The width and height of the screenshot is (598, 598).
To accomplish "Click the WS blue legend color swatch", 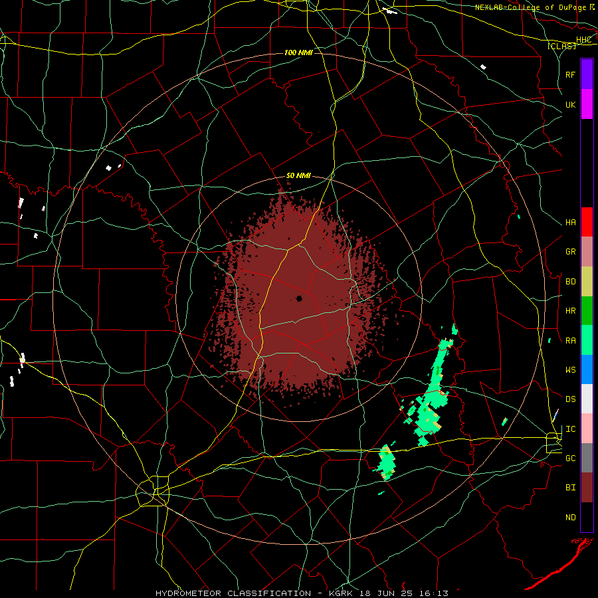I will pos(587,369).
